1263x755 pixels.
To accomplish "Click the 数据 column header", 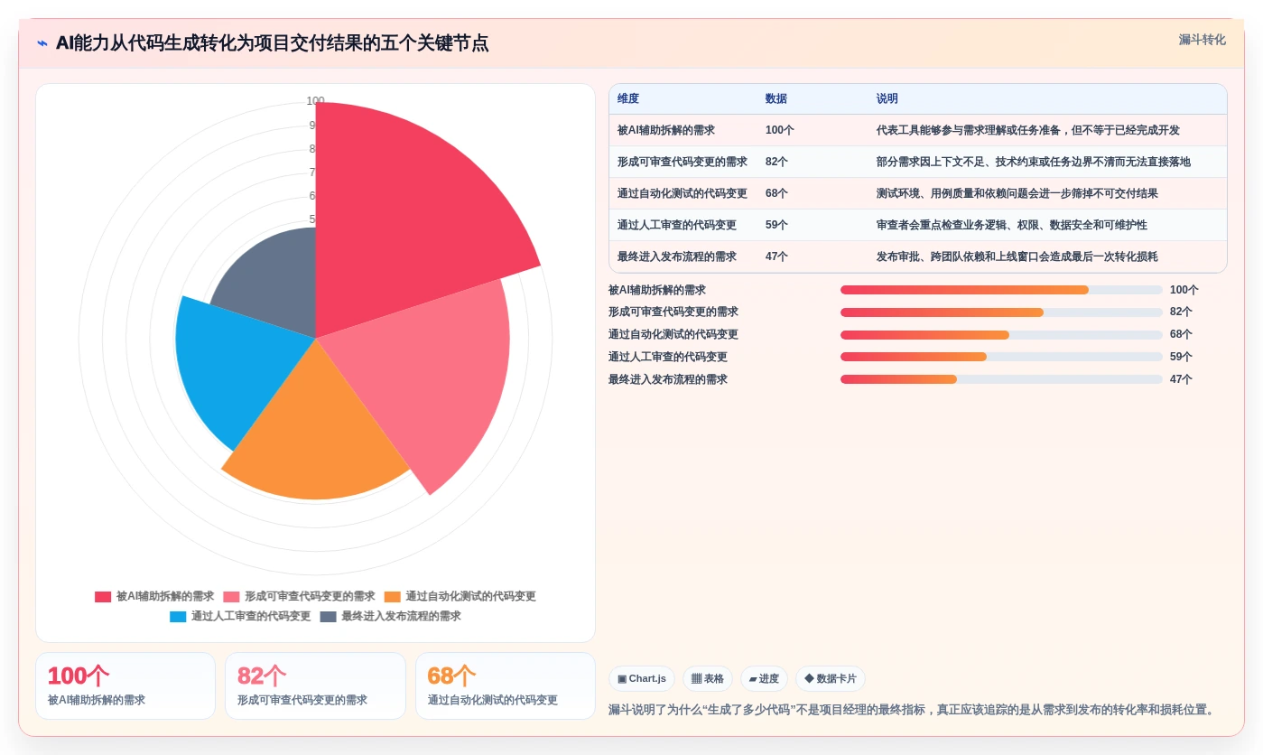I will (776, 99).
